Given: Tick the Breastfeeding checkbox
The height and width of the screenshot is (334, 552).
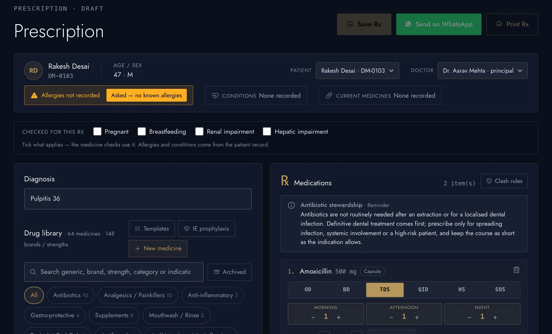Looking at the screenshot, I should pyautogui.click(x=141, y=131).
